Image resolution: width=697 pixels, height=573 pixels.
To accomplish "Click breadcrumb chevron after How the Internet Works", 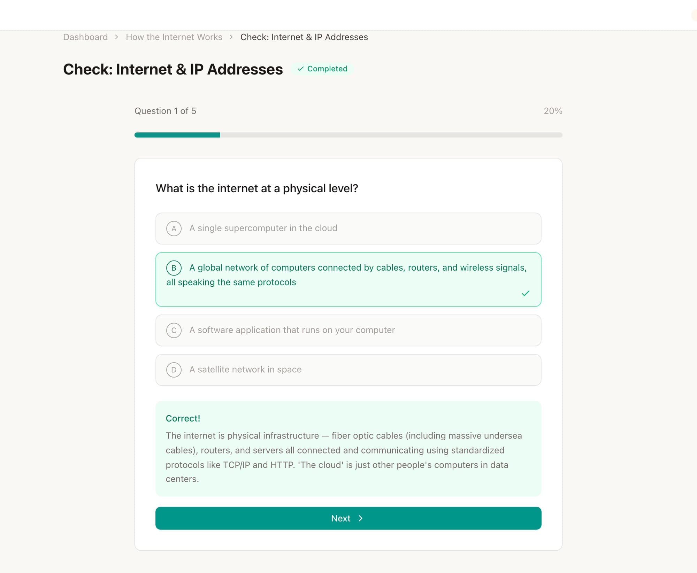I will [231, 37].
